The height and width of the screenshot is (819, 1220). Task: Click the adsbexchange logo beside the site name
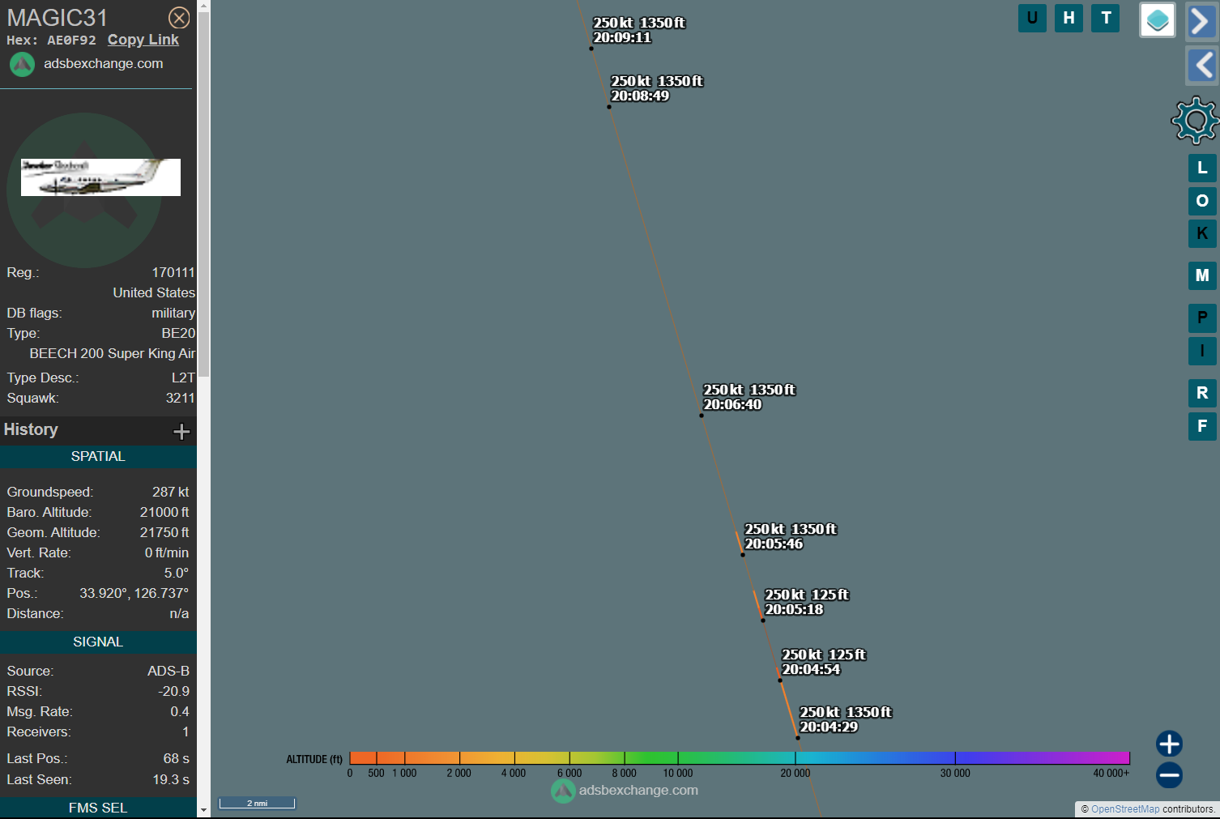(22, 64)
